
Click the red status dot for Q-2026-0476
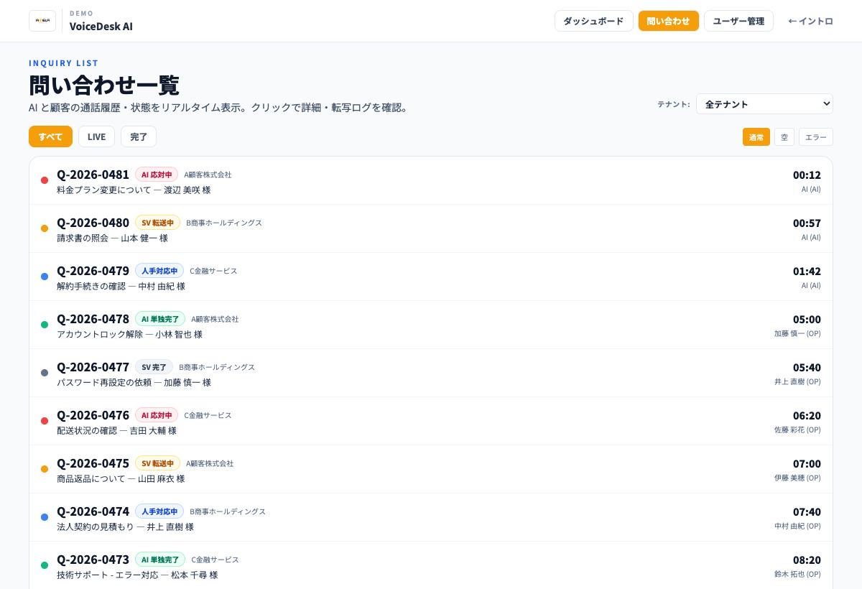tap(45, 421)
